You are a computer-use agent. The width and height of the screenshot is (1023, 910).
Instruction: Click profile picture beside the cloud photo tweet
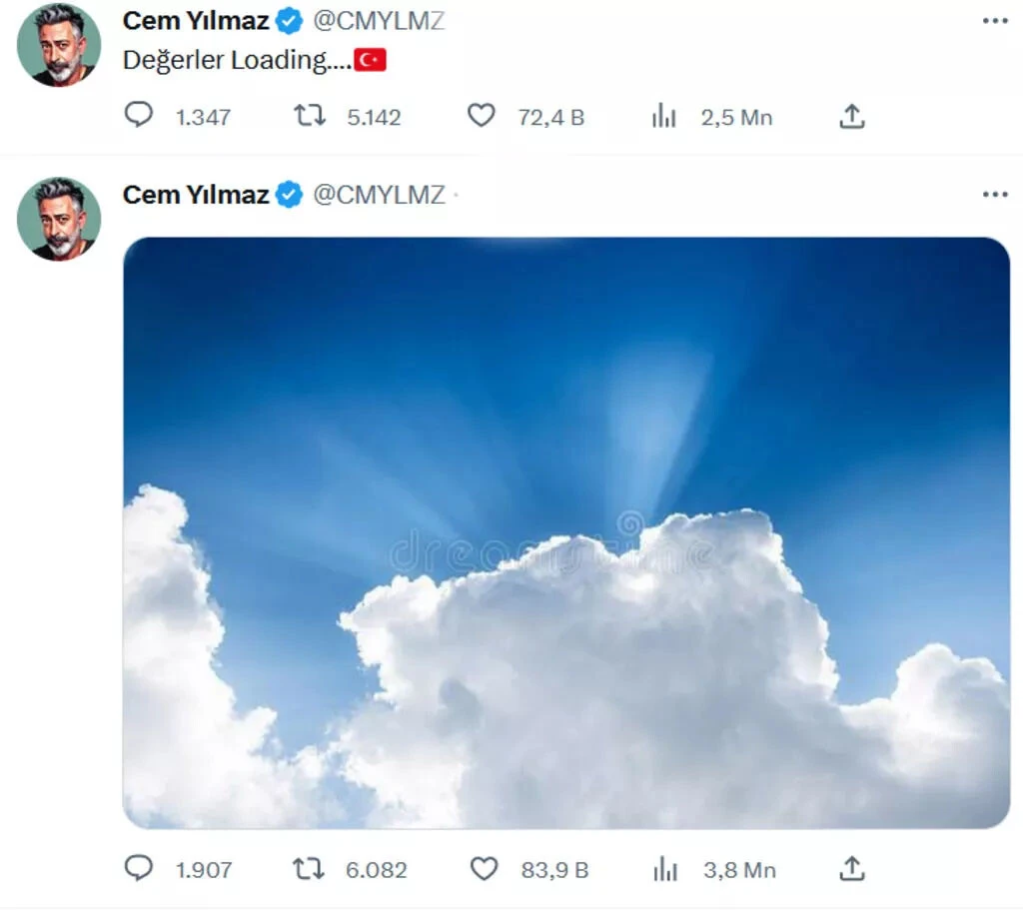tap(59, 219)
